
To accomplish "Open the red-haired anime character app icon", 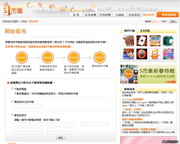I will pyautogui.click(x=129, y=54).
